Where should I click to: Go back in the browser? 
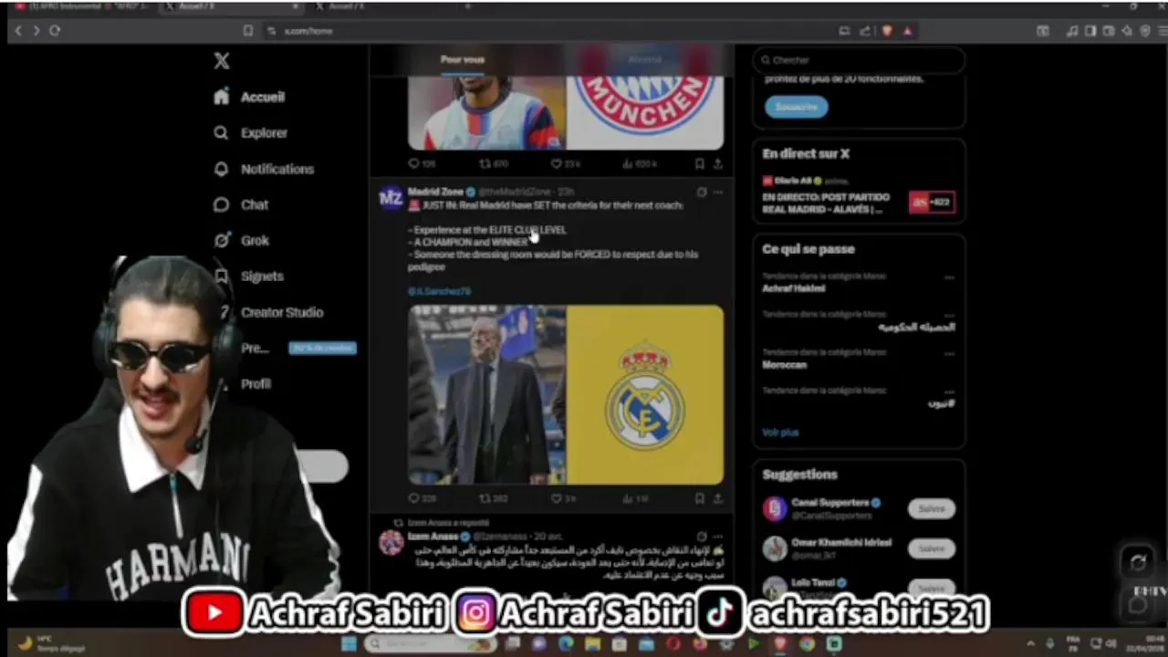(x=17, y=30)
